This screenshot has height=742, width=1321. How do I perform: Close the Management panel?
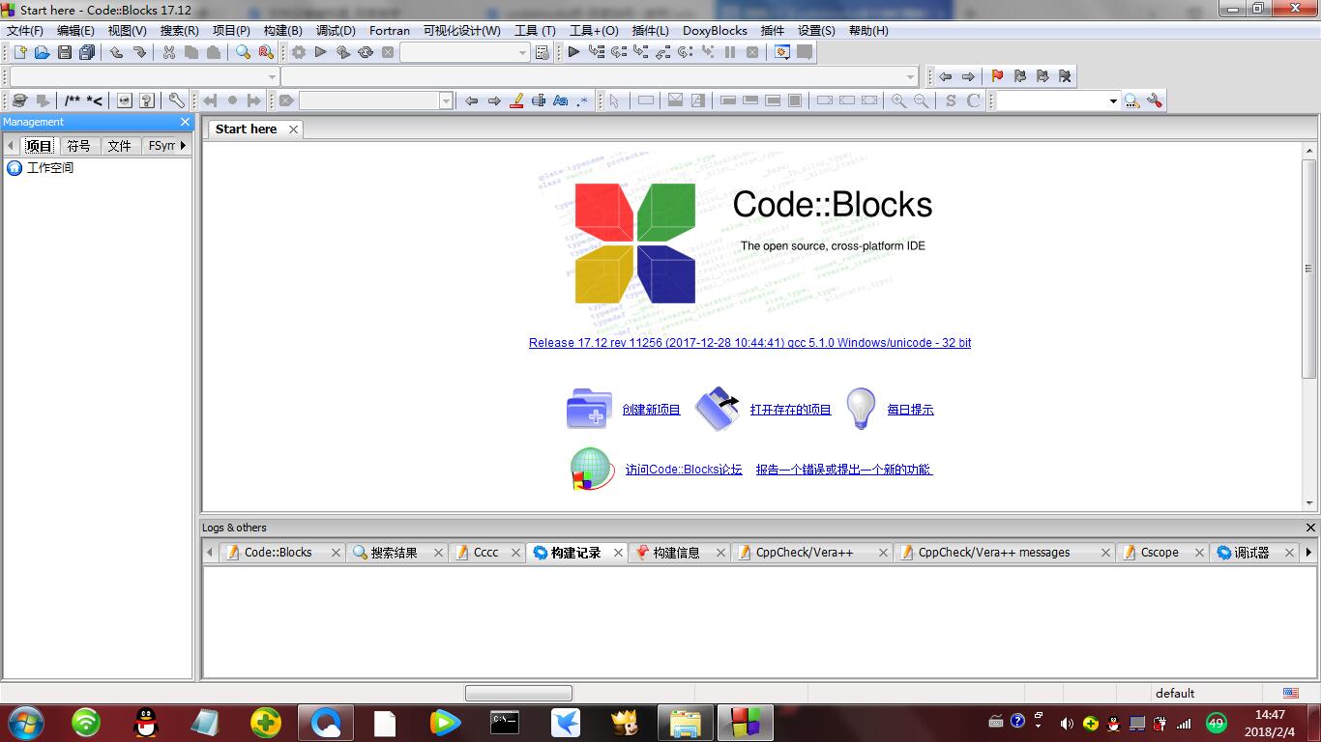pyautogui.click(x=186, y=122)
